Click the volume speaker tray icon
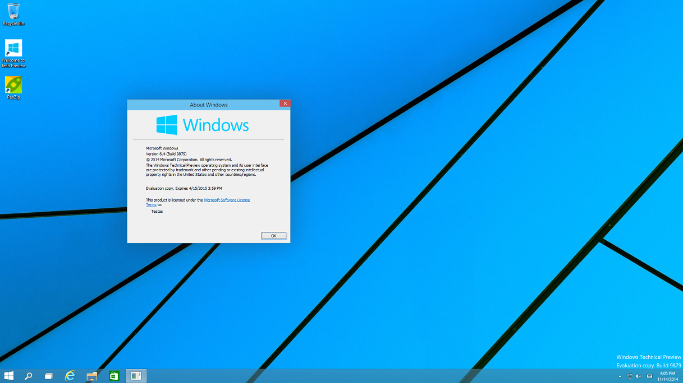This screenshot has width=683, height=383. pyautogui.click(x=639, y=376)
